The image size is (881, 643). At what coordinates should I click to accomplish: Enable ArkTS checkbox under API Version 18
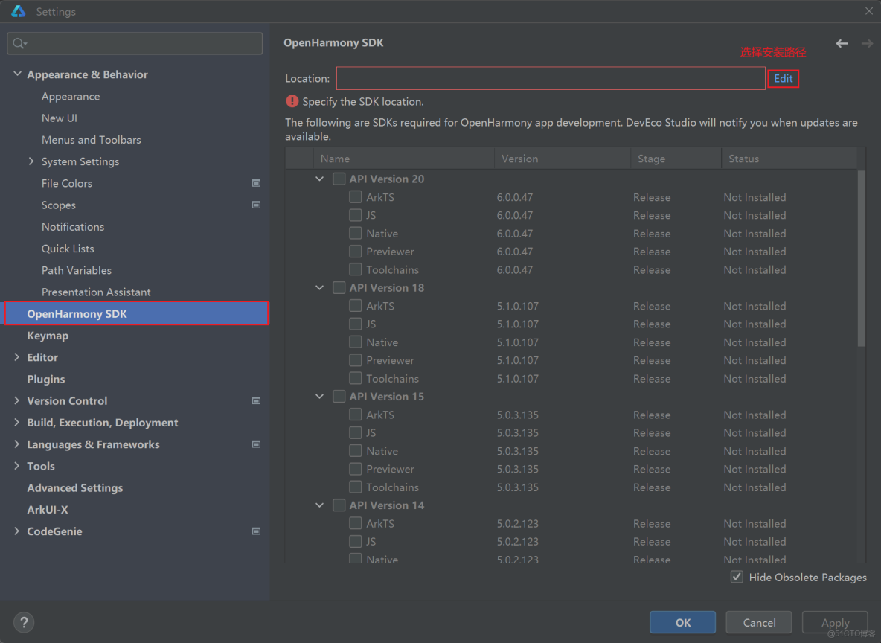click(356, 306)
